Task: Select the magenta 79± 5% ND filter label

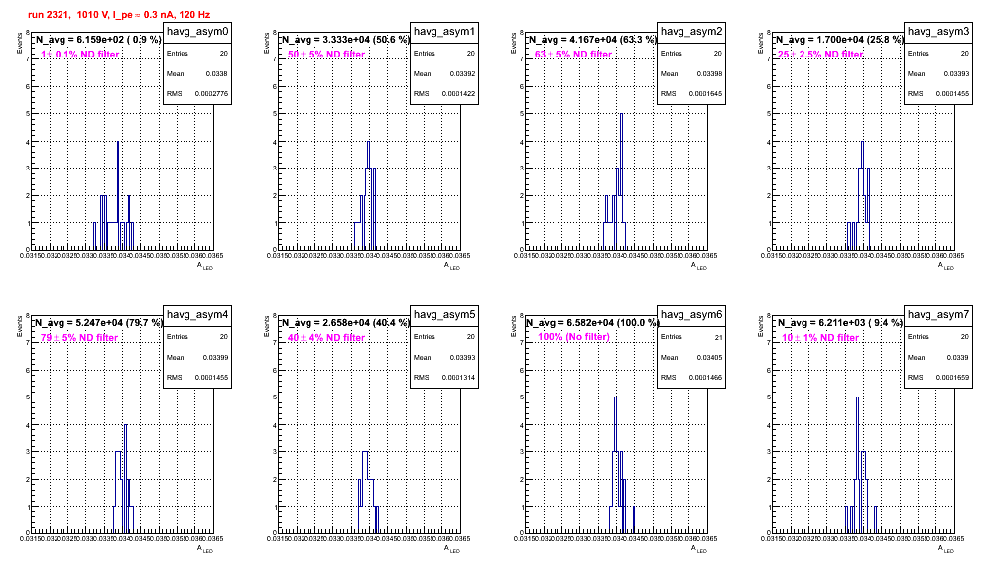Action: tap(79, 338)
